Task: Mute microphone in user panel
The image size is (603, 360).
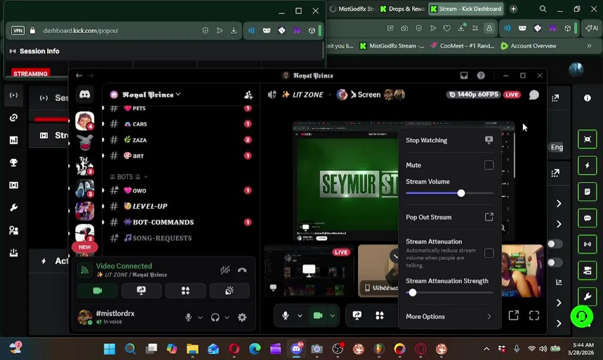Action: point(188,317)
